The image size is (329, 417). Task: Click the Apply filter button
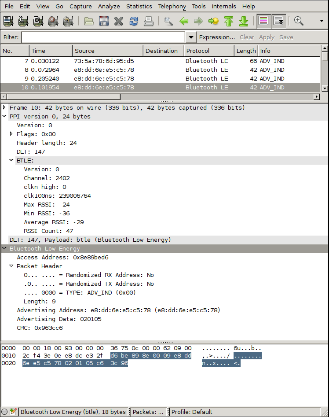click(x=267, y=37)
